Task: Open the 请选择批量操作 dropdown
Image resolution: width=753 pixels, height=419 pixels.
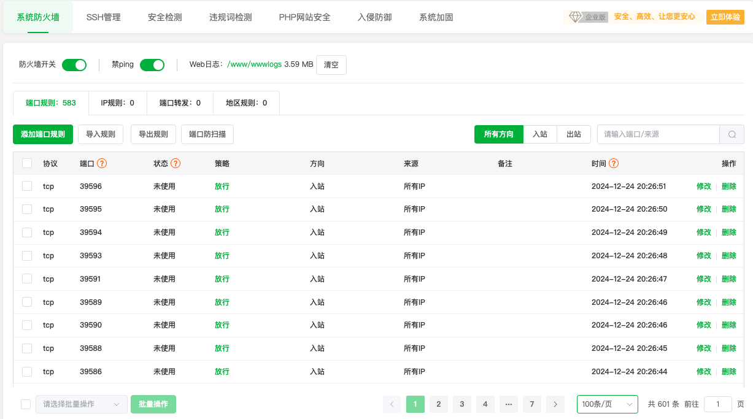Action: tap(82, 404)
